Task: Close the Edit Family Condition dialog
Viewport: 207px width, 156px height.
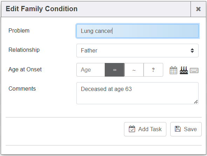Action: click(x=198, y=9)
